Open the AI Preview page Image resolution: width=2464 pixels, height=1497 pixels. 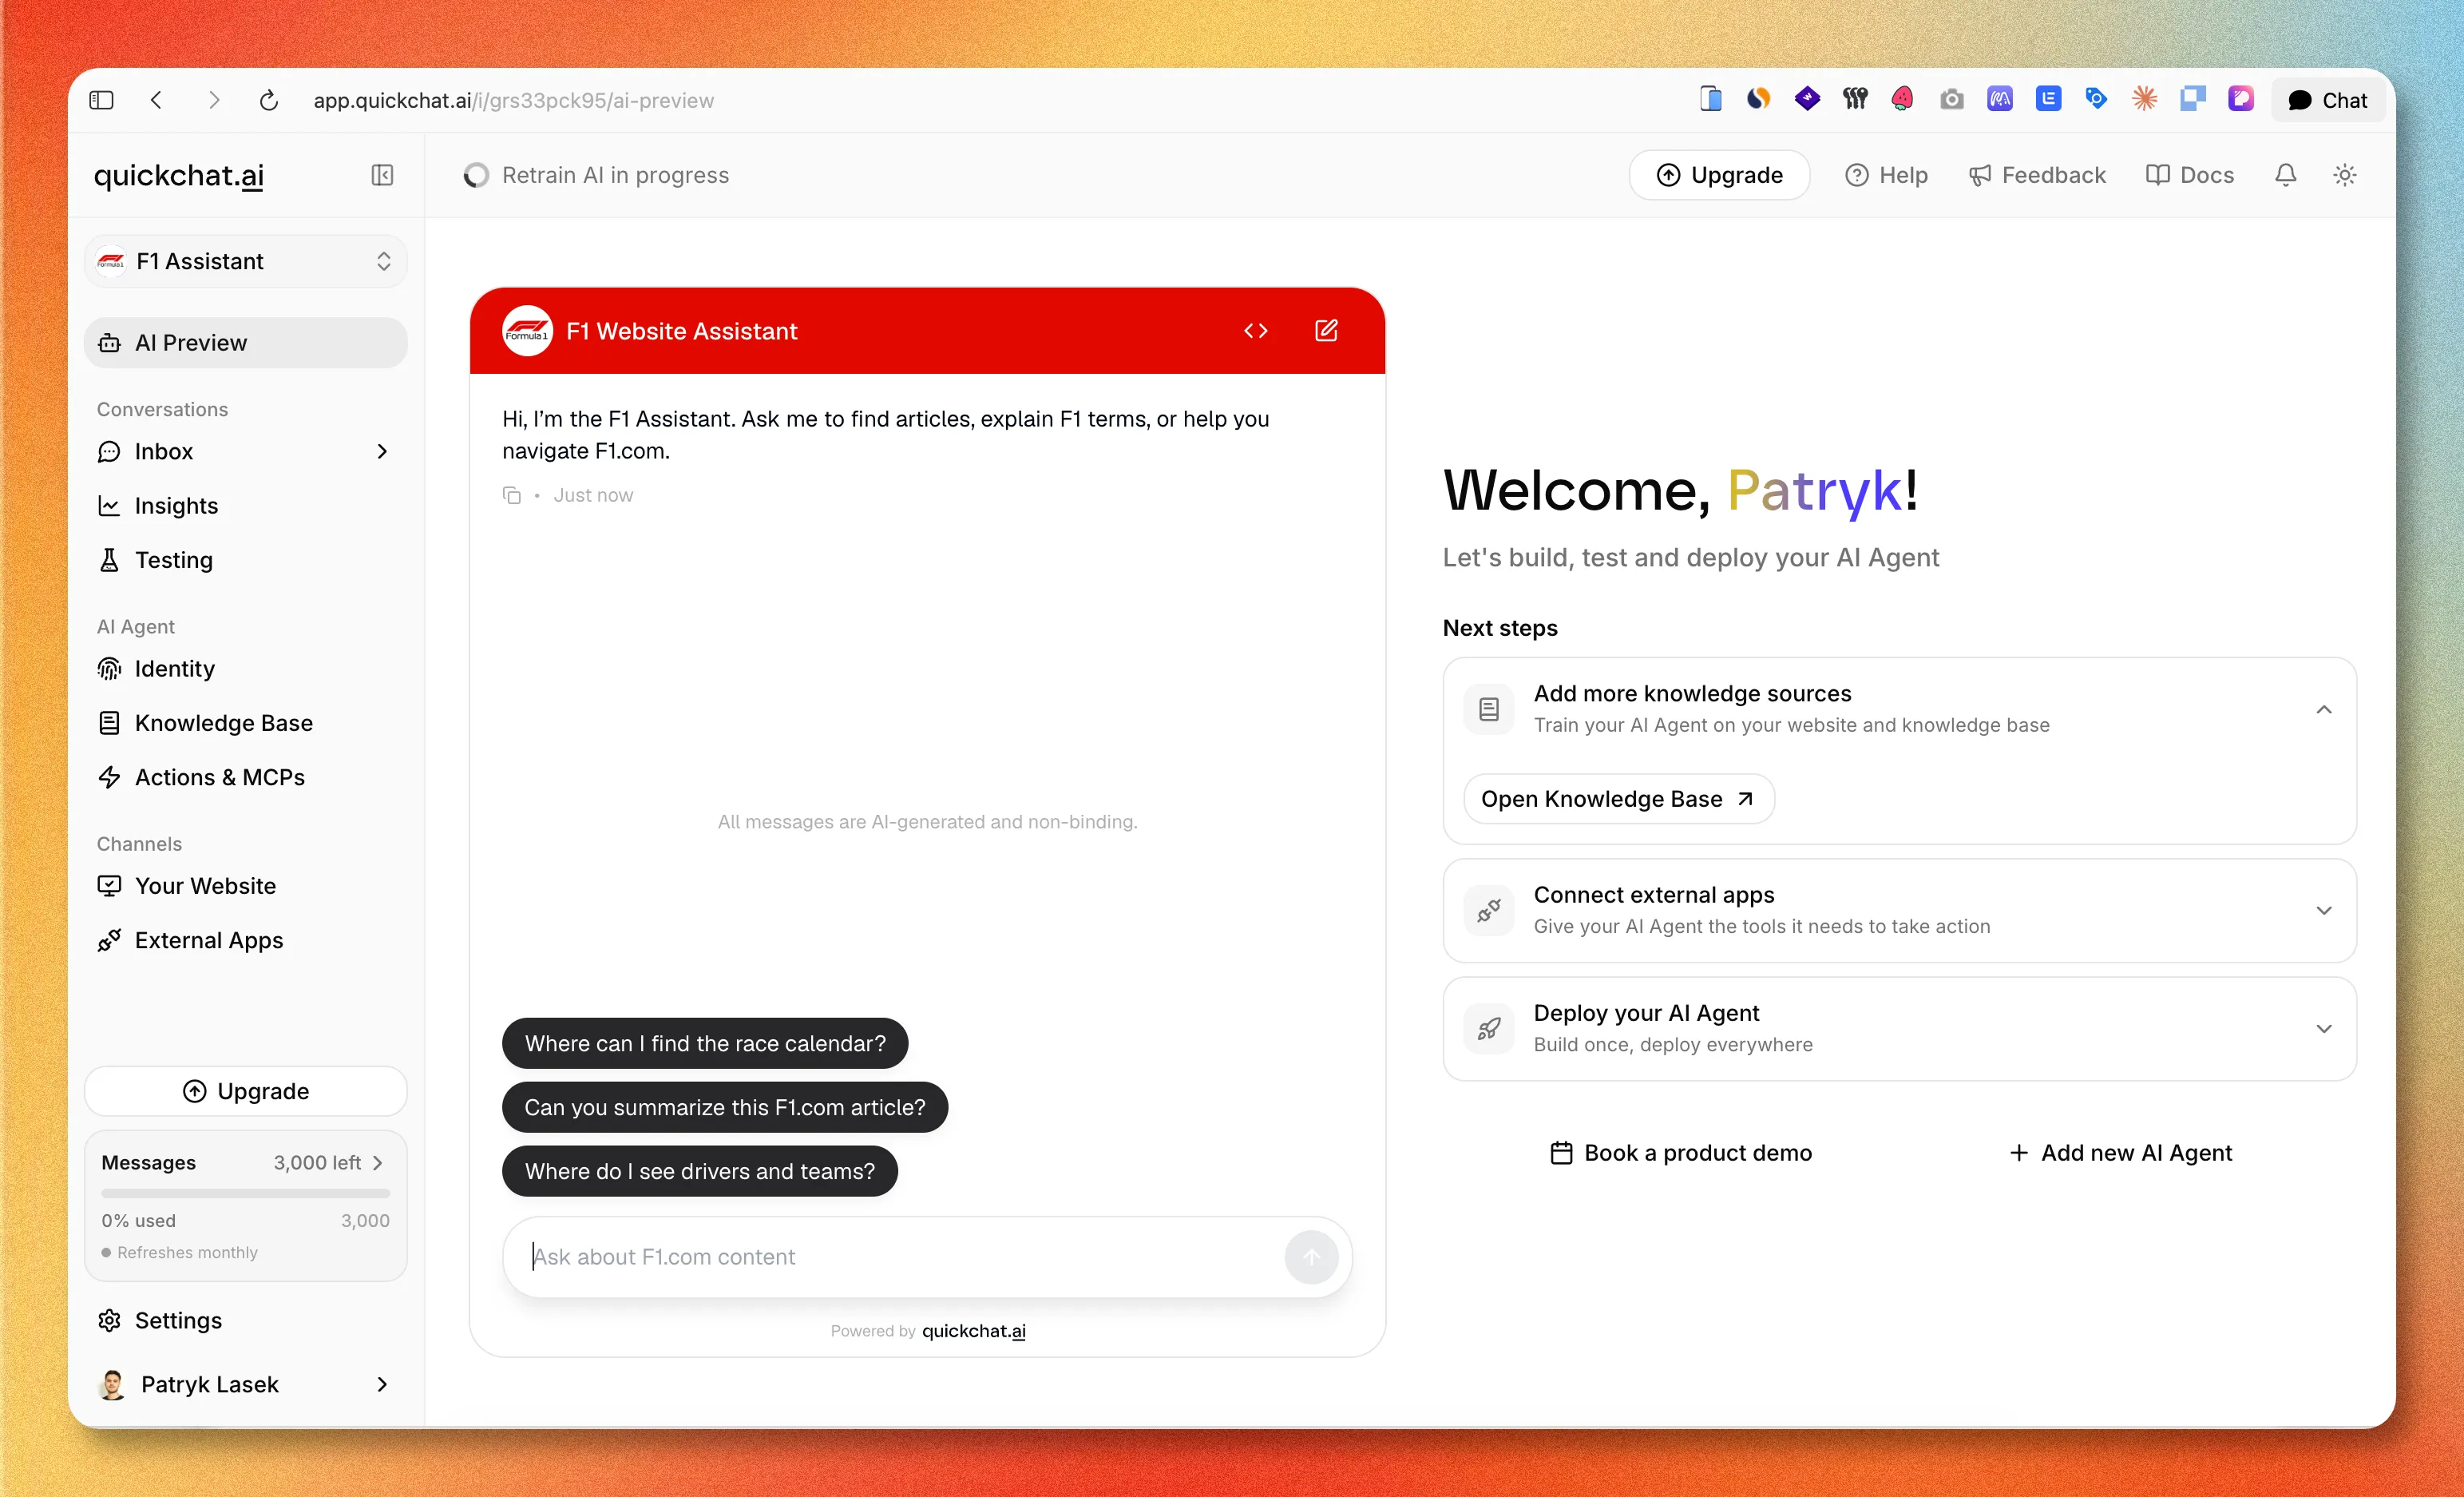point(246,343)
